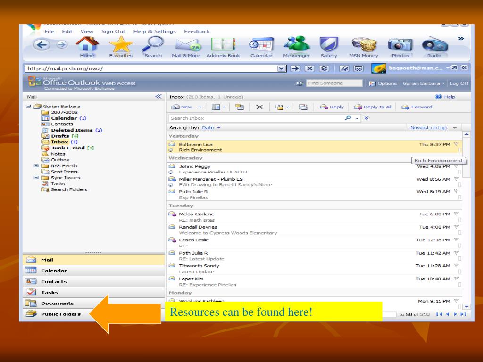The width and height of the screenshot is (483, 362).
Task: Flag the Crisco Leslie message
Action: tap(457, 240)
